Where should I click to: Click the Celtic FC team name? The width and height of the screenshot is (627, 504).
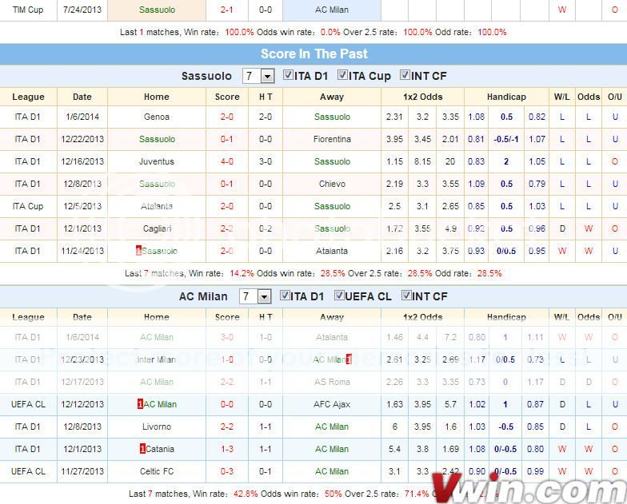click(x=157, y=471)
